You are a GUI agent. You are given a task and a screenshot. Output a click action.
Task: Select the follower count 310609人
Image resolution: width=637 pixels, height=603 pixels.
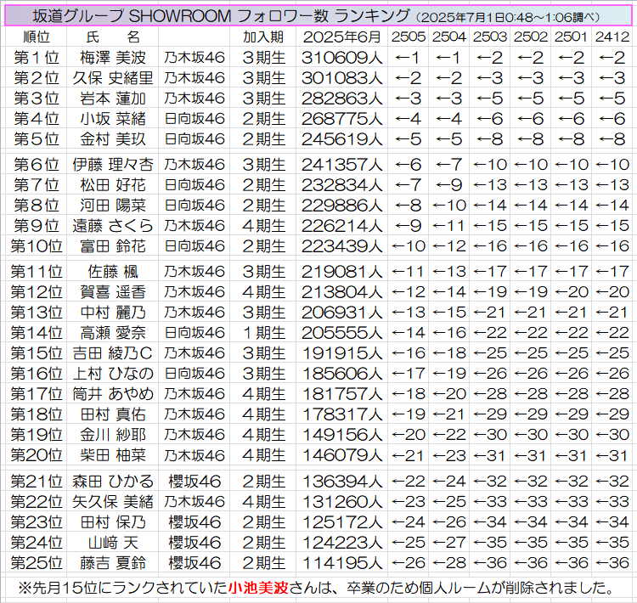(341, 58)
